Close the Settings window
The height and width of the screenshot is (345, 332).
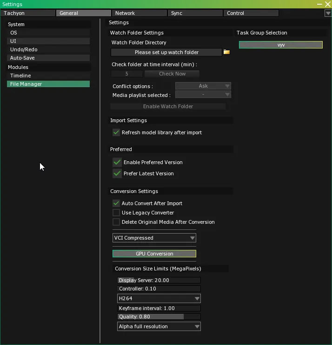click(328, 4)
